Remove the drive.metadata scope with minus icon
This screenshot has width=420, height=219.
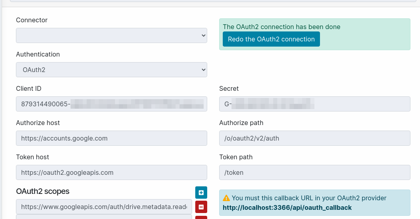pos(201,207)
